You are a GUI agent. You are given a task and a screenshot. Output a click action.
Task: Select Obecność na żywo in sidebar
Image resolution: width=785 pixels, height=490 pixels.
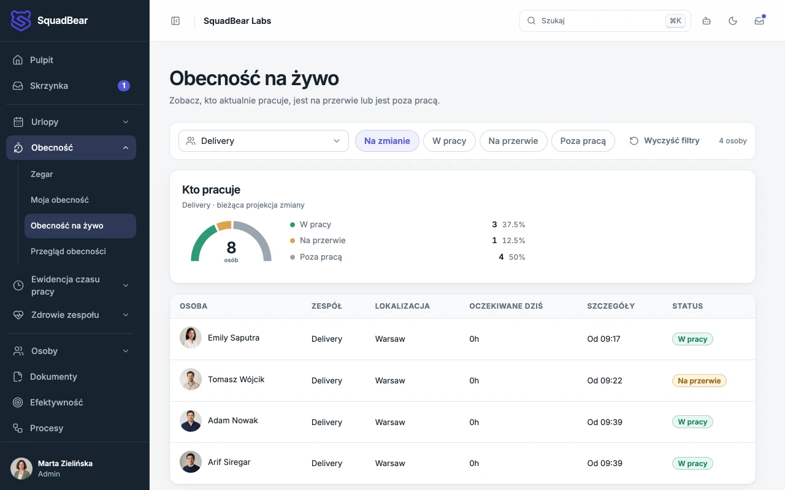point(80,226)
